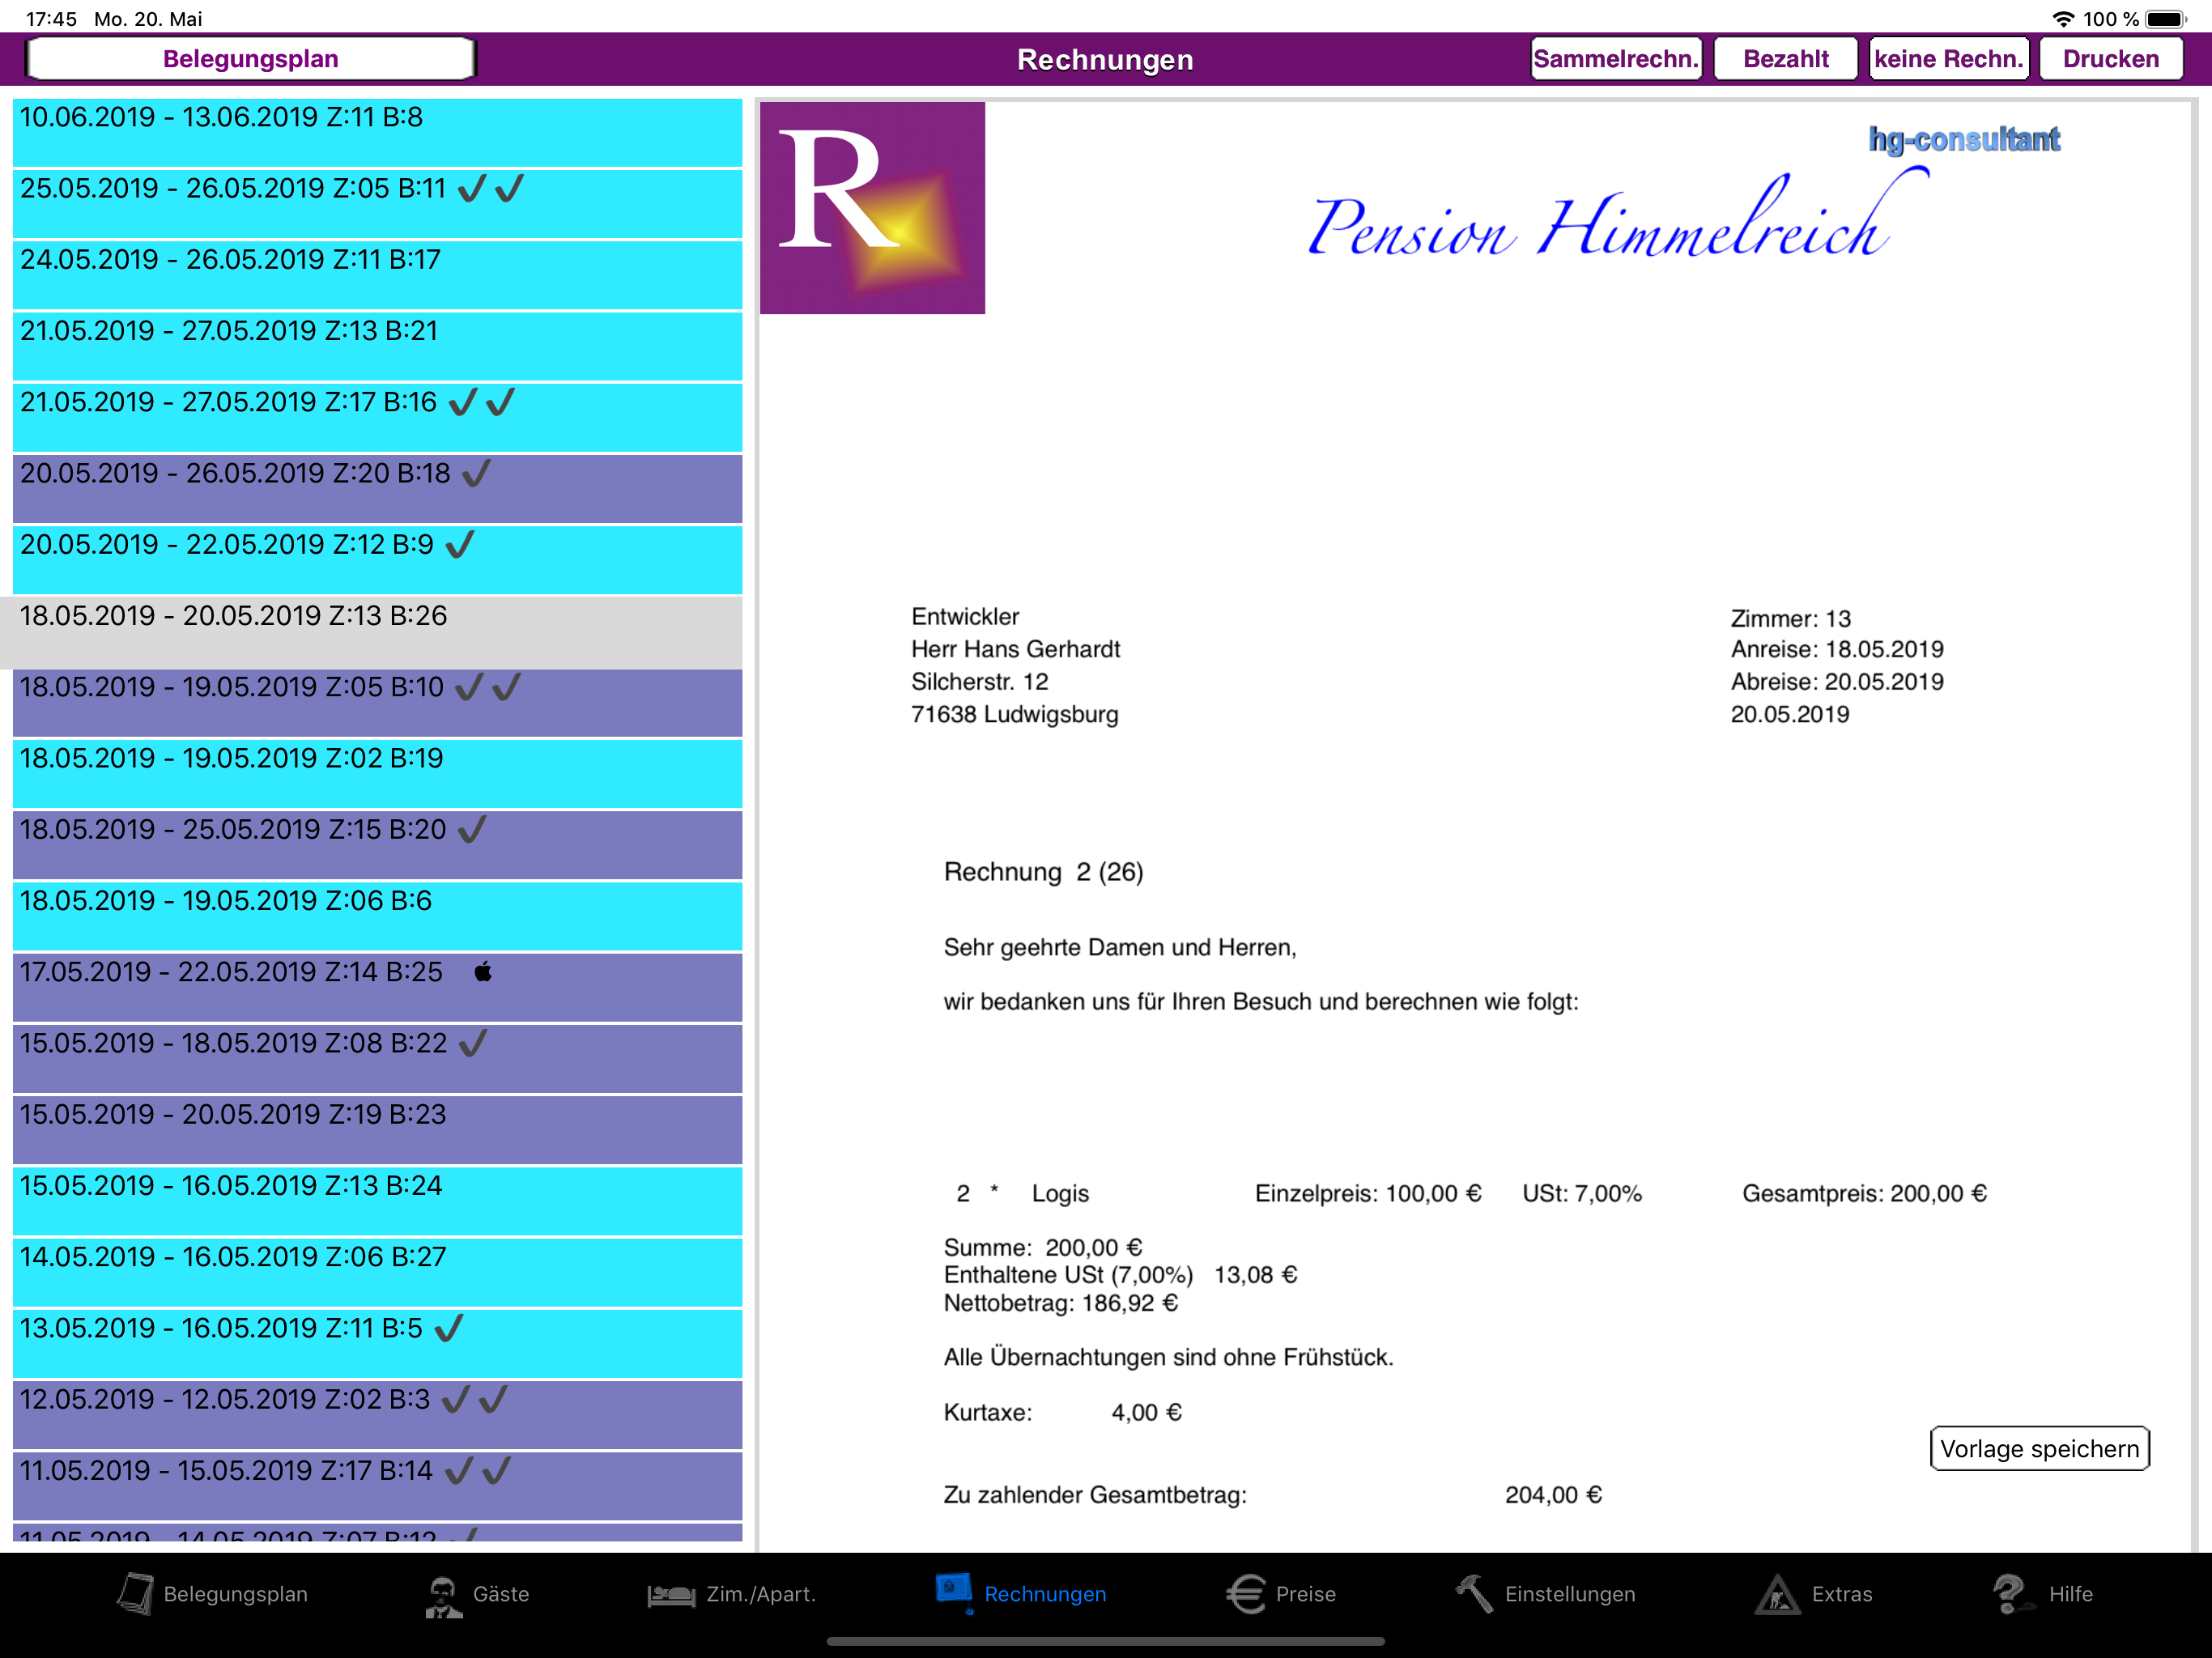Click the Belegungsplan button in top bar
The image size is (2212, 1658).
click(250, 58)
